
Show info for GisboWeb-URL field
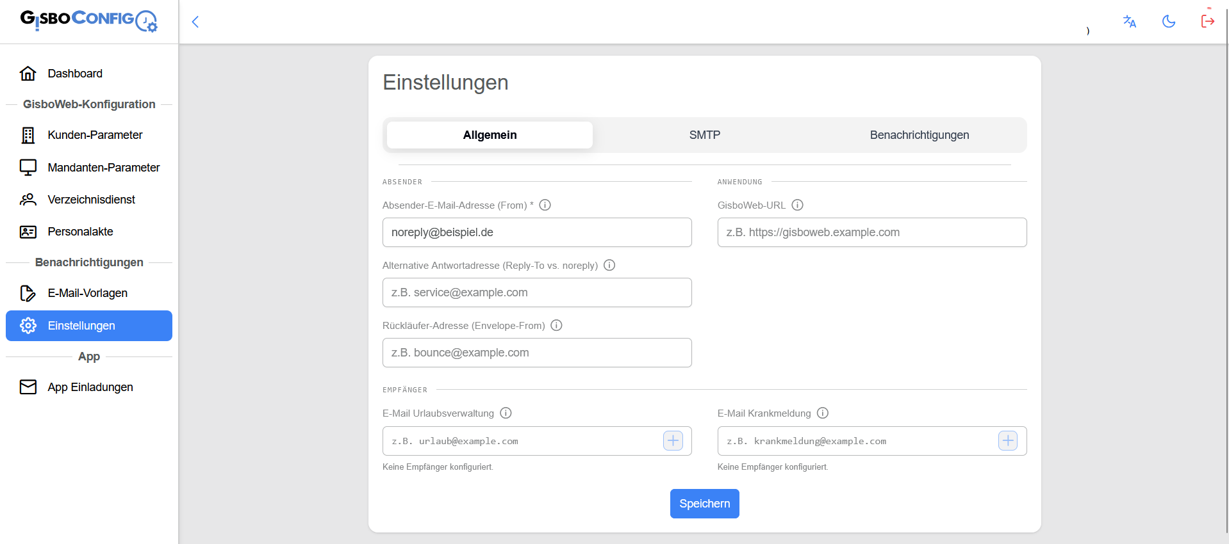[798, 205]
